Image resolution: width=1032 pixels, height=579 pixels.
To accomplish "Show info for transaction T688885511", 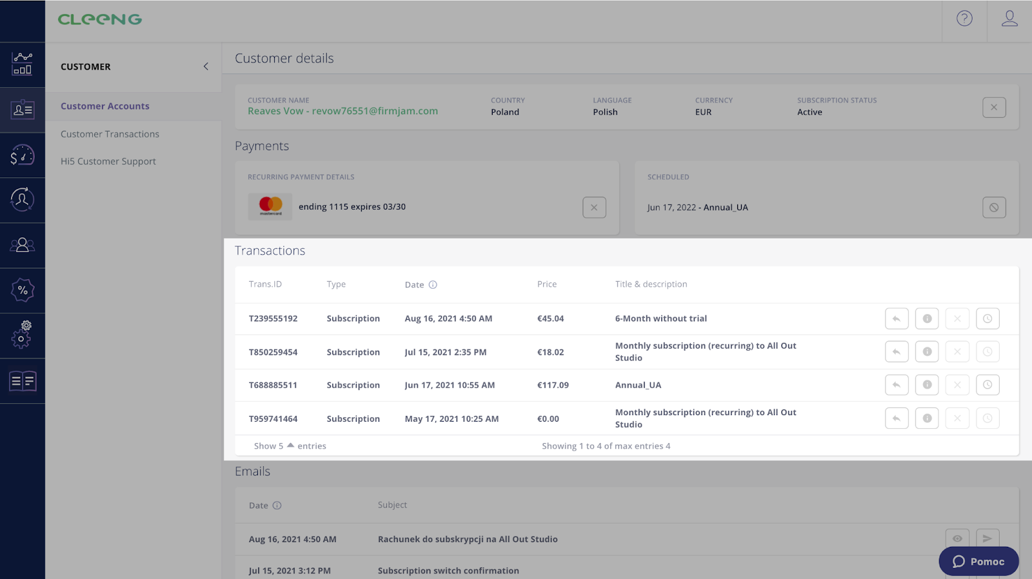I will [x=927, y=385].
